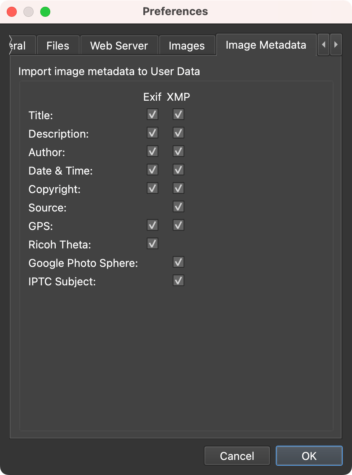Screen dimensions: 352x475
Task: Toggle XMP checkbox for Copyright
Action: 179,188
